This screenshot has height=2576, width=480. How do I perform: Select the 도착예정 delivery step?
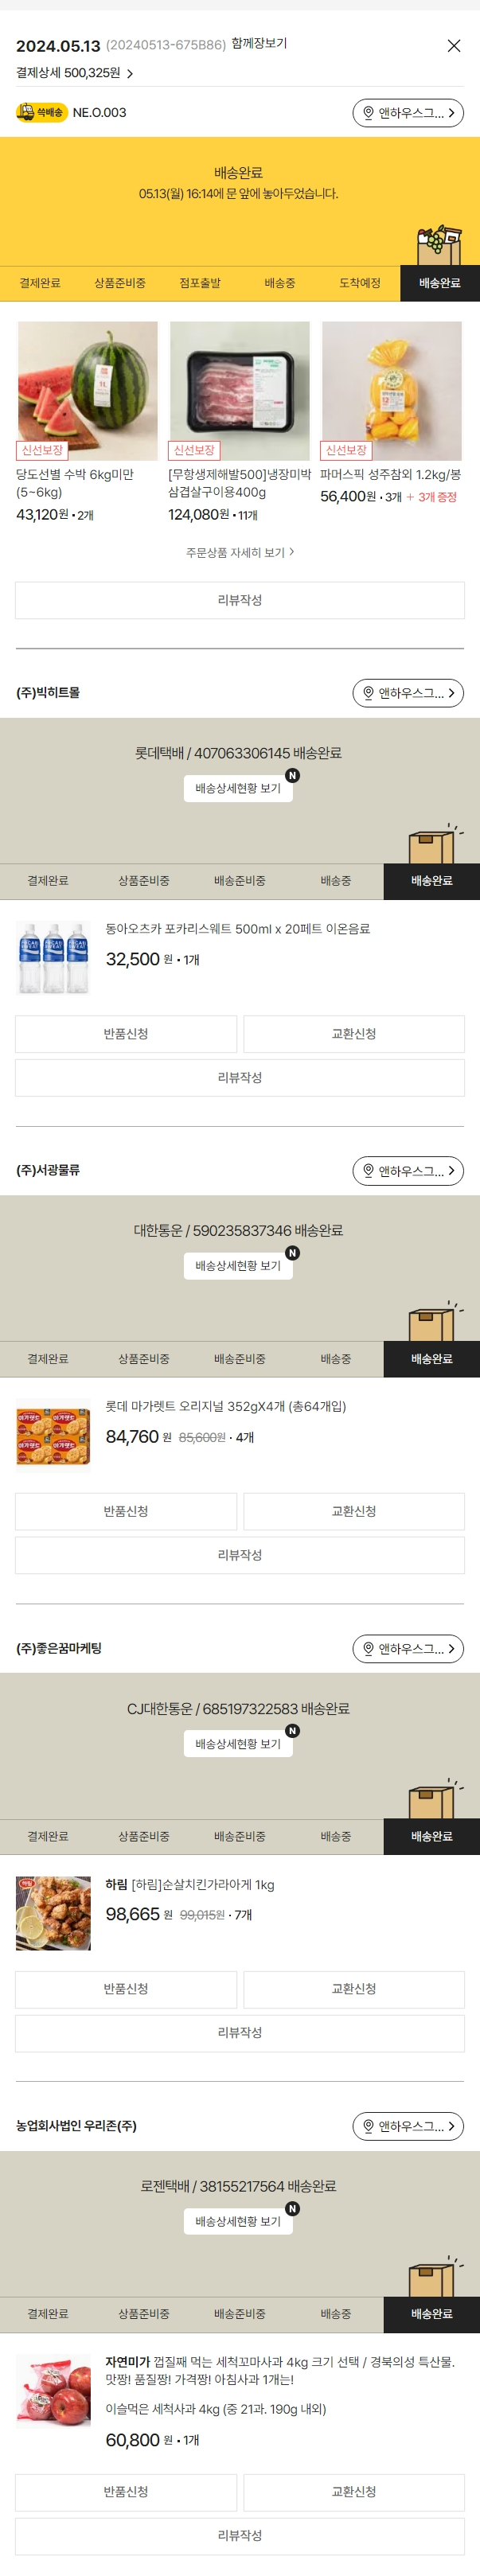coord(360,284)
